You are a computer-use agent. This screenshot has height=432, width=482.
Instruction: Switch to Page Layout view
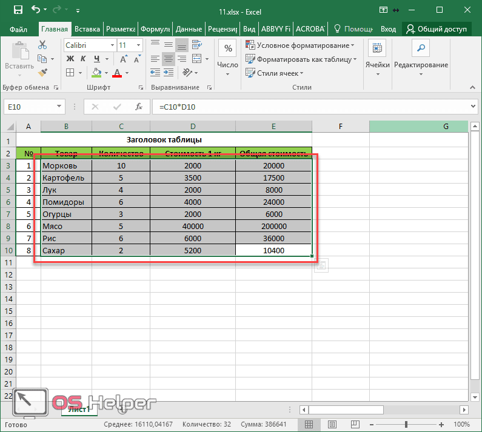point(332,424)
